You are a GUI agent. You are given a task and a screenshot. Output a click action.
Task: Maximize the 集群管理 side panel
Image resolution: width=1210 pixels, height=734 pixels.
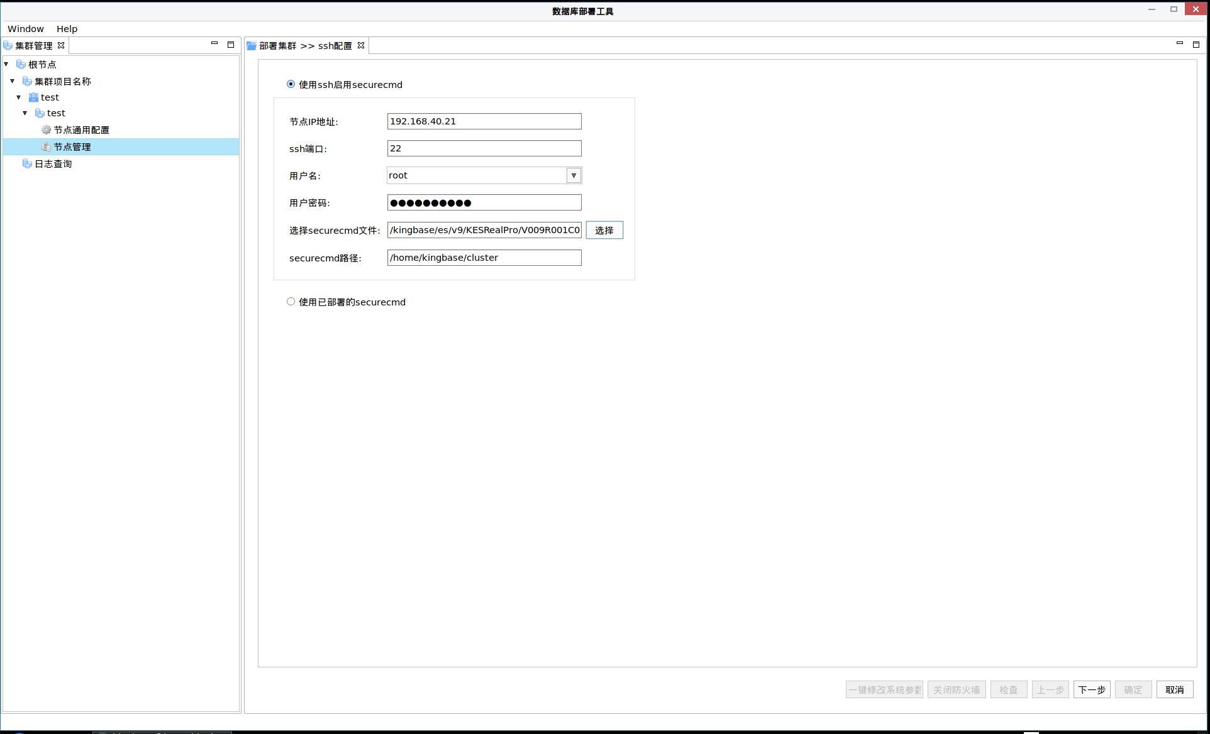click(231, 45)
